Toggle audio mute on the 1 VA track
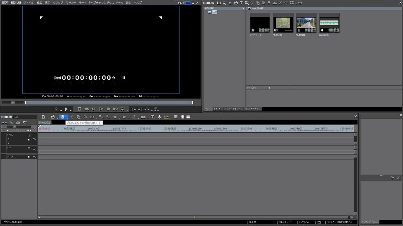Image resolution: width=403 pixels, height=226 pixels. click(29, 140)
